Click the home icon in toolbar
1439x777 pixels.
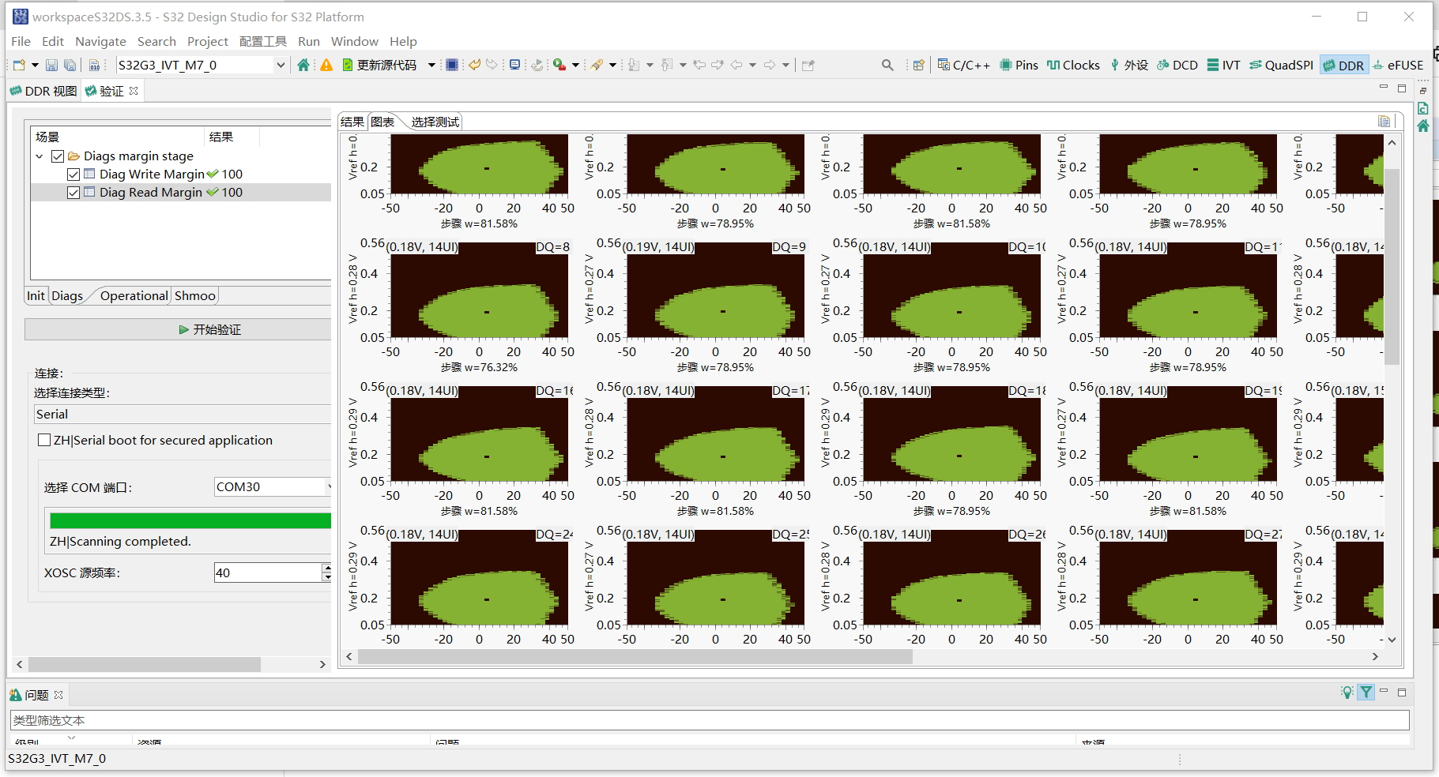pyautogui.click(x=303, y=65)
